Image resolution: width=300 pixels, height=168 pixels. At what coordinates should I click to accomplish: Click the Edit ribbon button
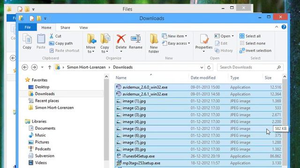[221, 43]
